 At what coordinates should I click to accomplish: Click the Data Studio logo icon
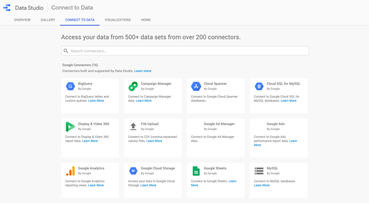pyautogui.click(x=7, y=8)
